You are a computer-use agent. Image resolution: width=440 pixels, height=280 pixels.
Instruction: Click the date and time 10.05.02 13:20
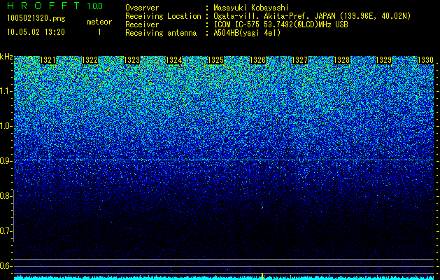[x=36, y=32]
